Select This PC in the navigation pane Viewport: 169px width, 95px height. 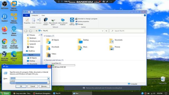pyautogui.click(x=31, y=55)
